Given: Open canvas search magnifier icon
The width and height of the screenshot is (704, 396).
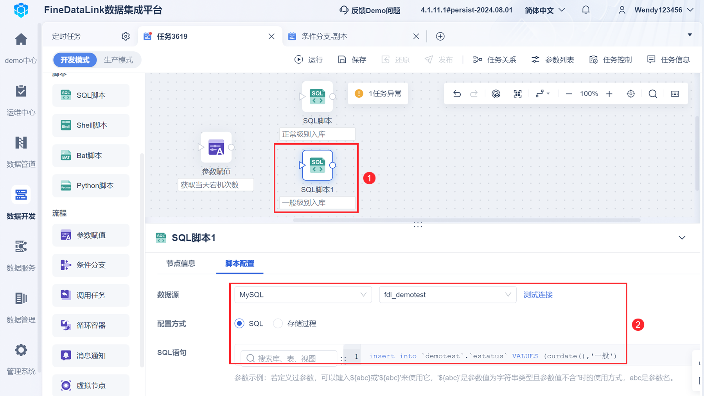Looking at the screenshot, I should pos(653,94).
